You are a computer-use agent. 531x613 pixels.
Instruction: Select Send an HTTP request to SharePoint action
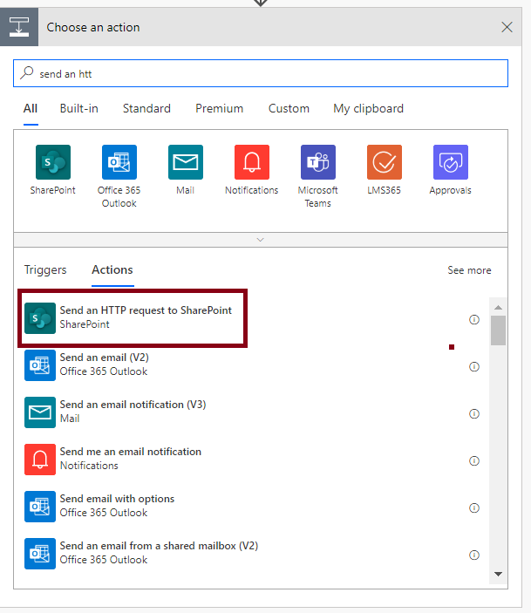(133, 318)
